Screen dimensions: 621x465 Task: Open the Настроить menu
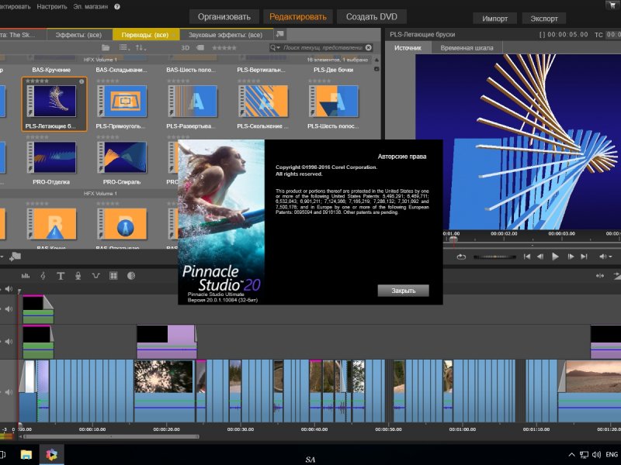point(52,7)
